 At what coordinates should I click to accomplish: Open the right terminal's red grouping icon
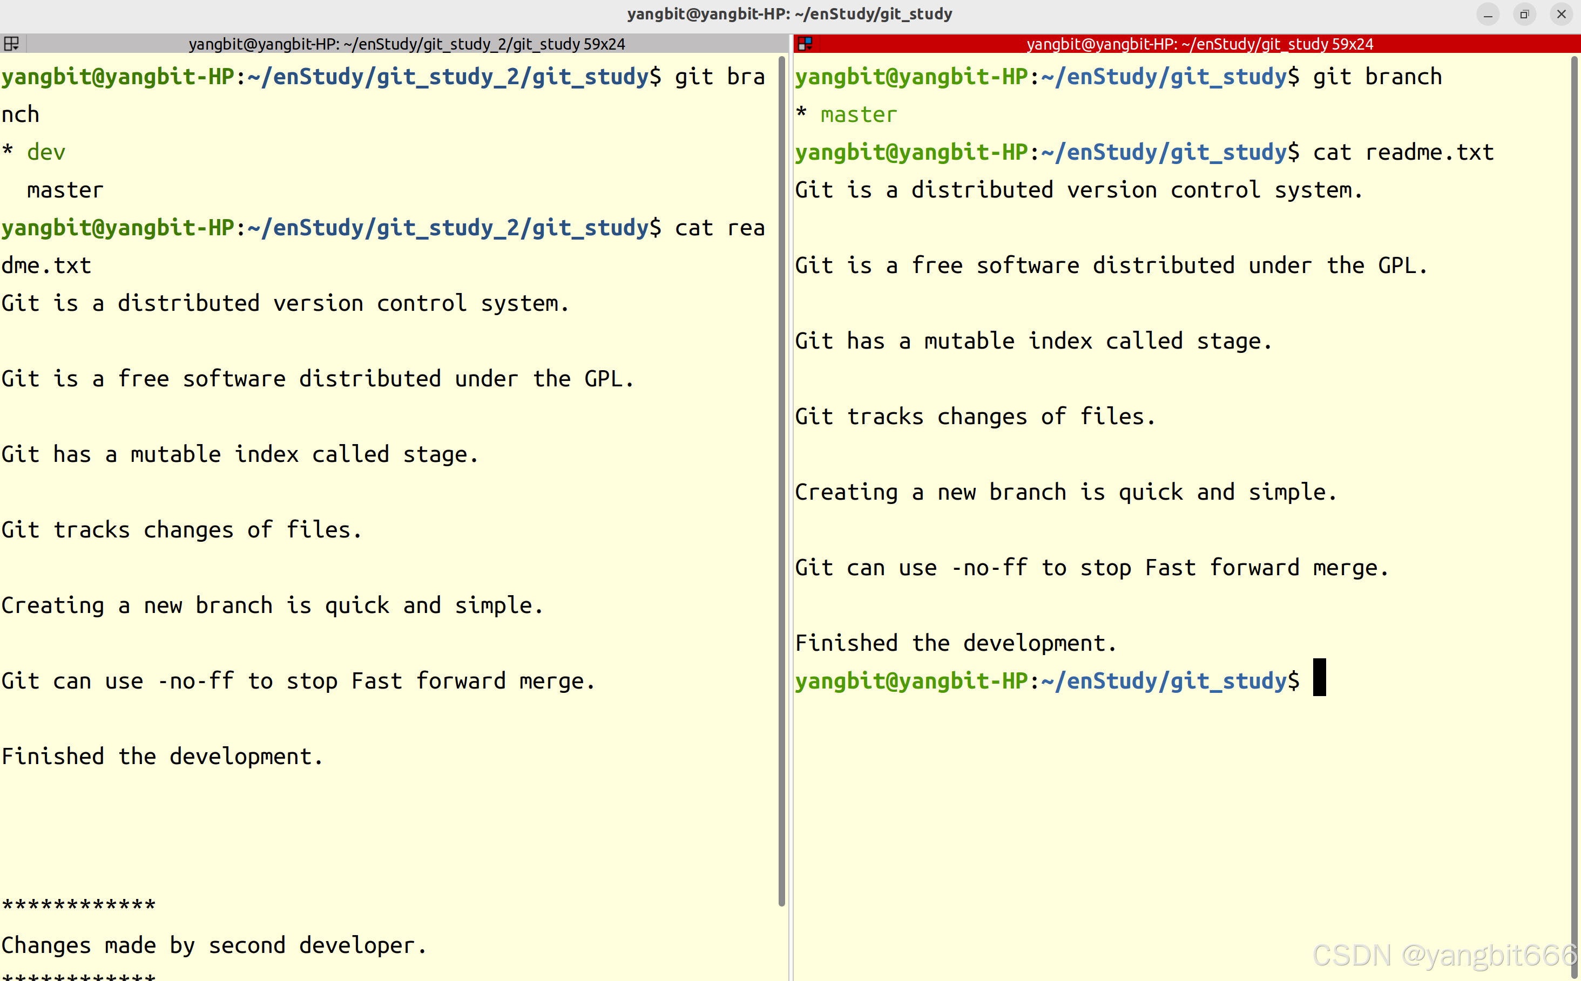click(805, 44)
